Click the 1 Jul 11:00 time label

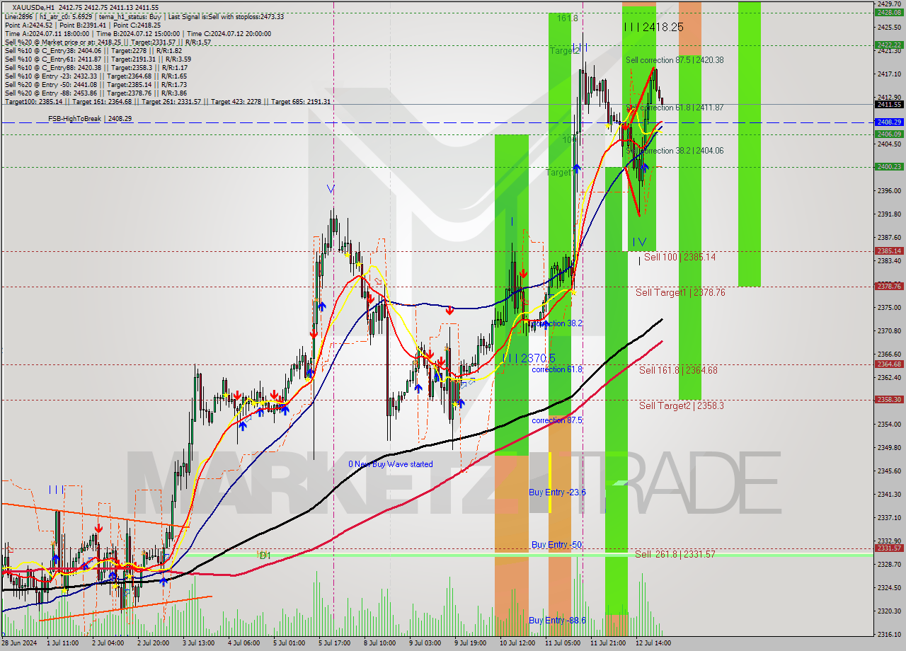pos(62,643)
